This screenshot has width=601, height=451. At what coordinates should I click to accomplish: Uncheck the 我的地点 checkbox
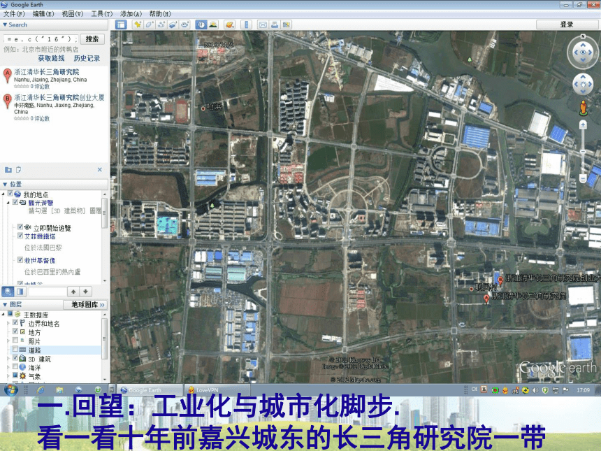click(10, 194)
